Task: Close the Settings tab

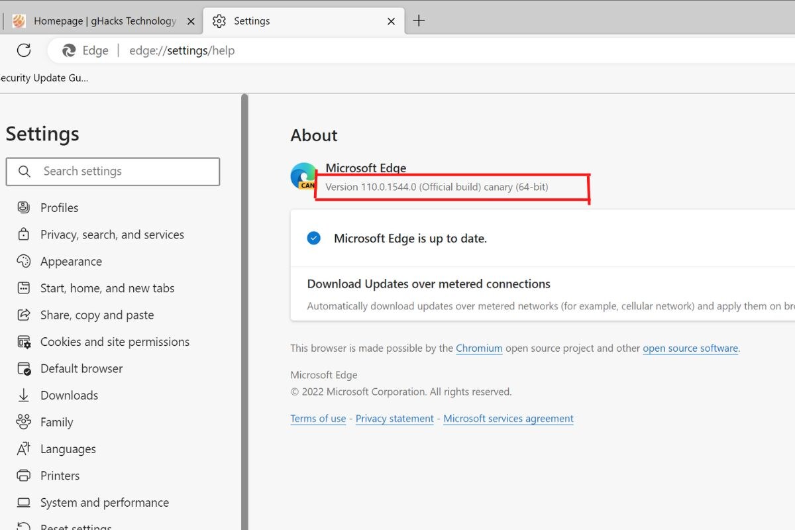Action: point(391,21)
